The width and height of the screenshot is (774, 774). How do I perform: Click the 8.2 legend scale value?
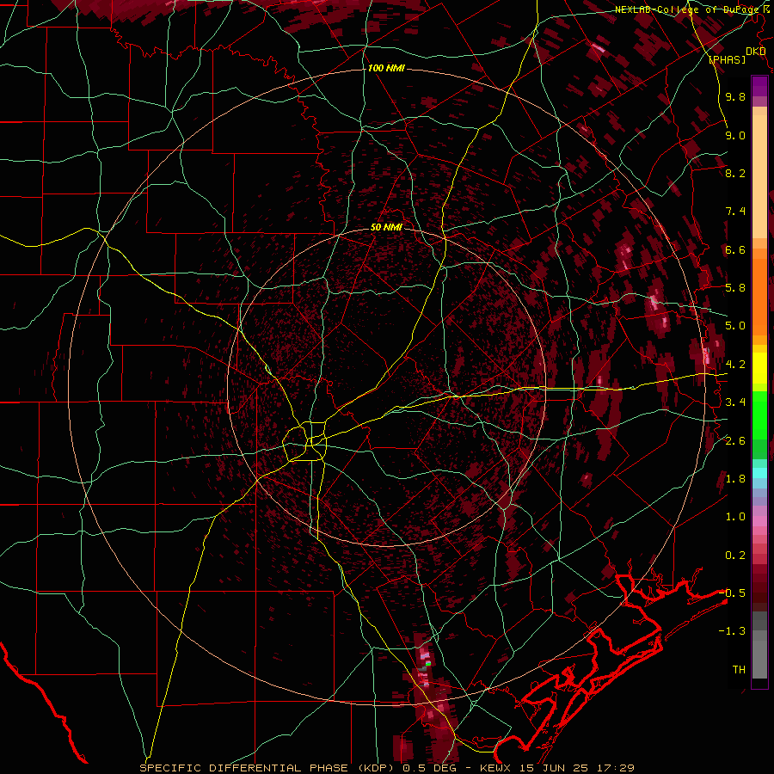(735, 173)
